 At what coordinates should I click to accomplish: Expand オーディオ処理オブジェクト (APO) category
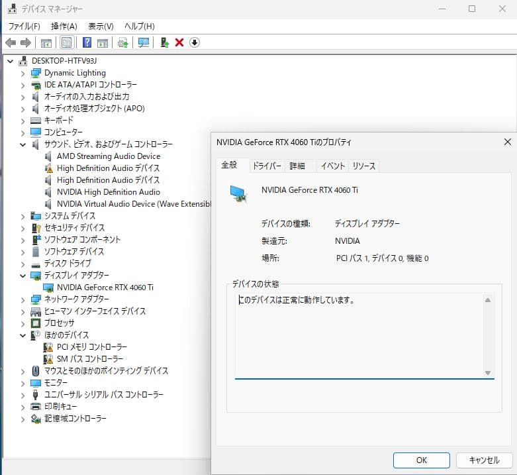coord(23,109)
